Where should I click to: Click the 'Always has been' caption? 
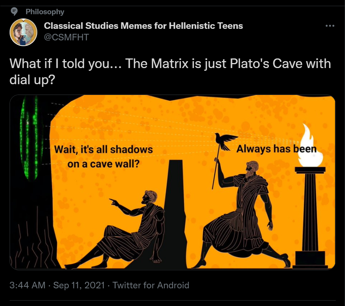276,149
